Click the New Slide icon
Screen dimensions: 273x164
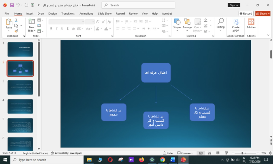point(31,21)
